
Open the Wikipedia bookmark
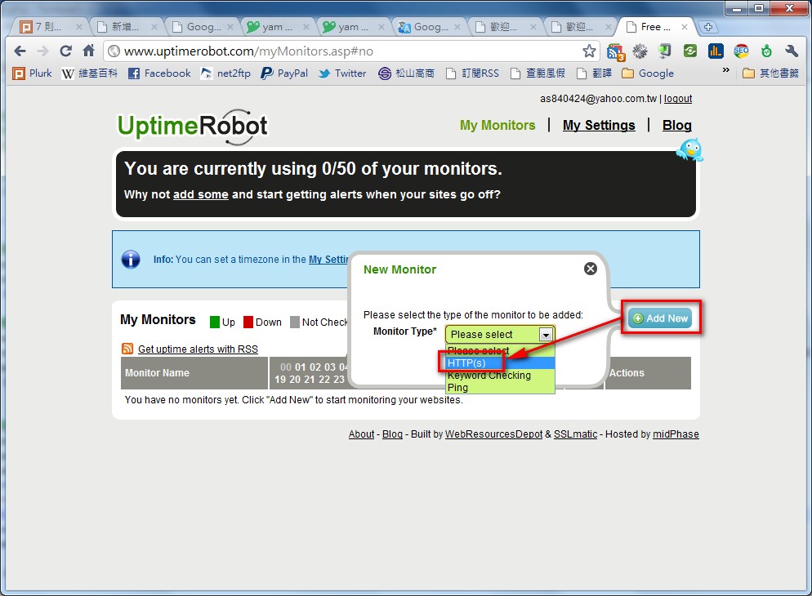coord(89,73)
